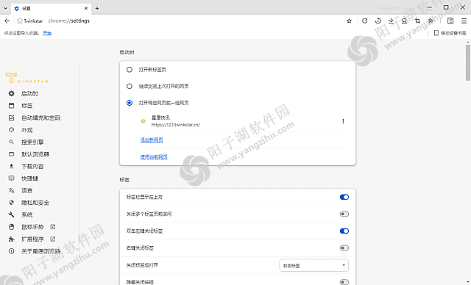471x285 pixels.
Task: Click the shield icon for 隐私和安全
Action: [x=12, y=203]
